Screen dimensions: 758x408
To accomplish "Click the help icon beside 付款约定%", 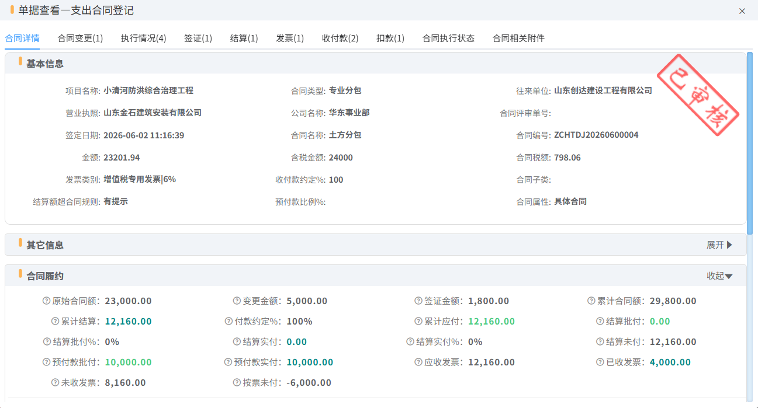I will 229,322.
